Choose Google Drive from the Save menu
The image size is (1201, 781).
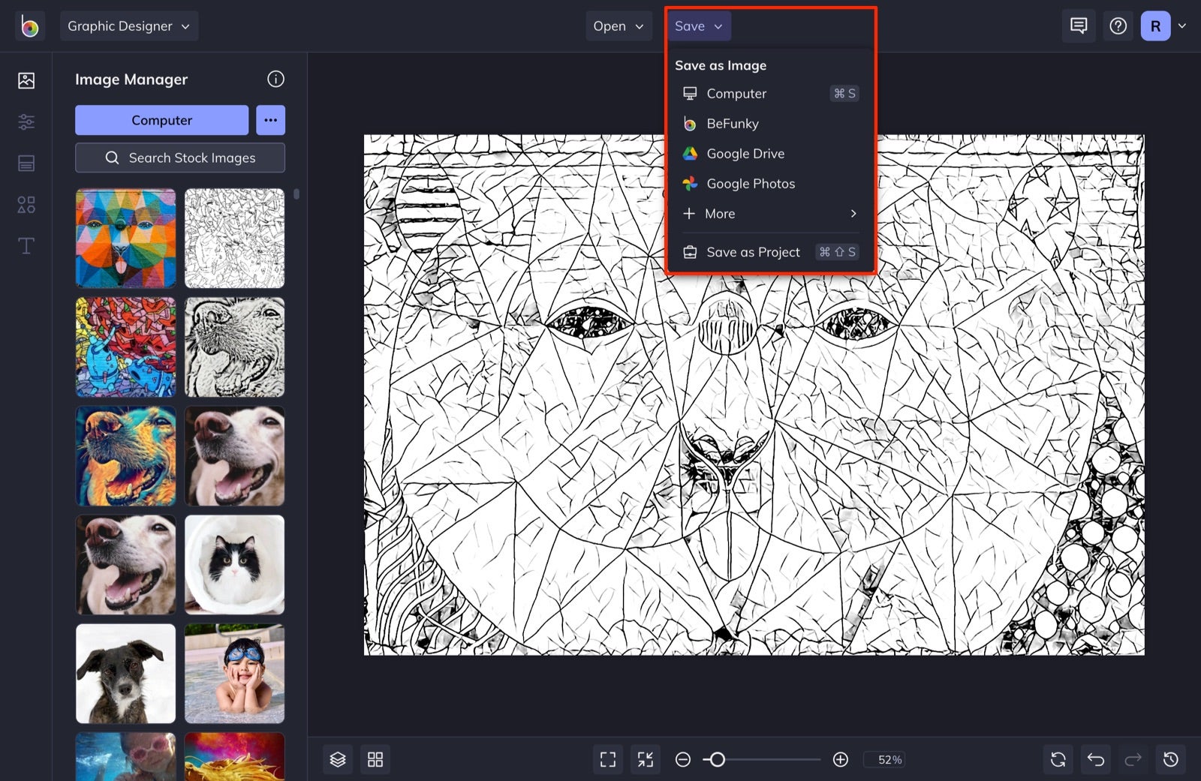[745, 153]
